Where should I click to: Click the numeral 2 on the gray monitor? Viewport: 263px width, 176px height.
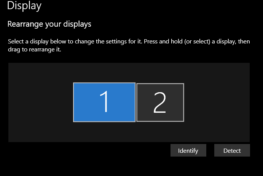[160, 103]
